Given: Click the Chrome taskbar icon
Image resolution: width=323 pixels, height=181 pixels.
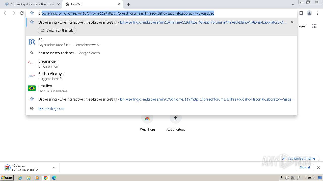Looking at the screenshot, I should (x=46, y=178).
